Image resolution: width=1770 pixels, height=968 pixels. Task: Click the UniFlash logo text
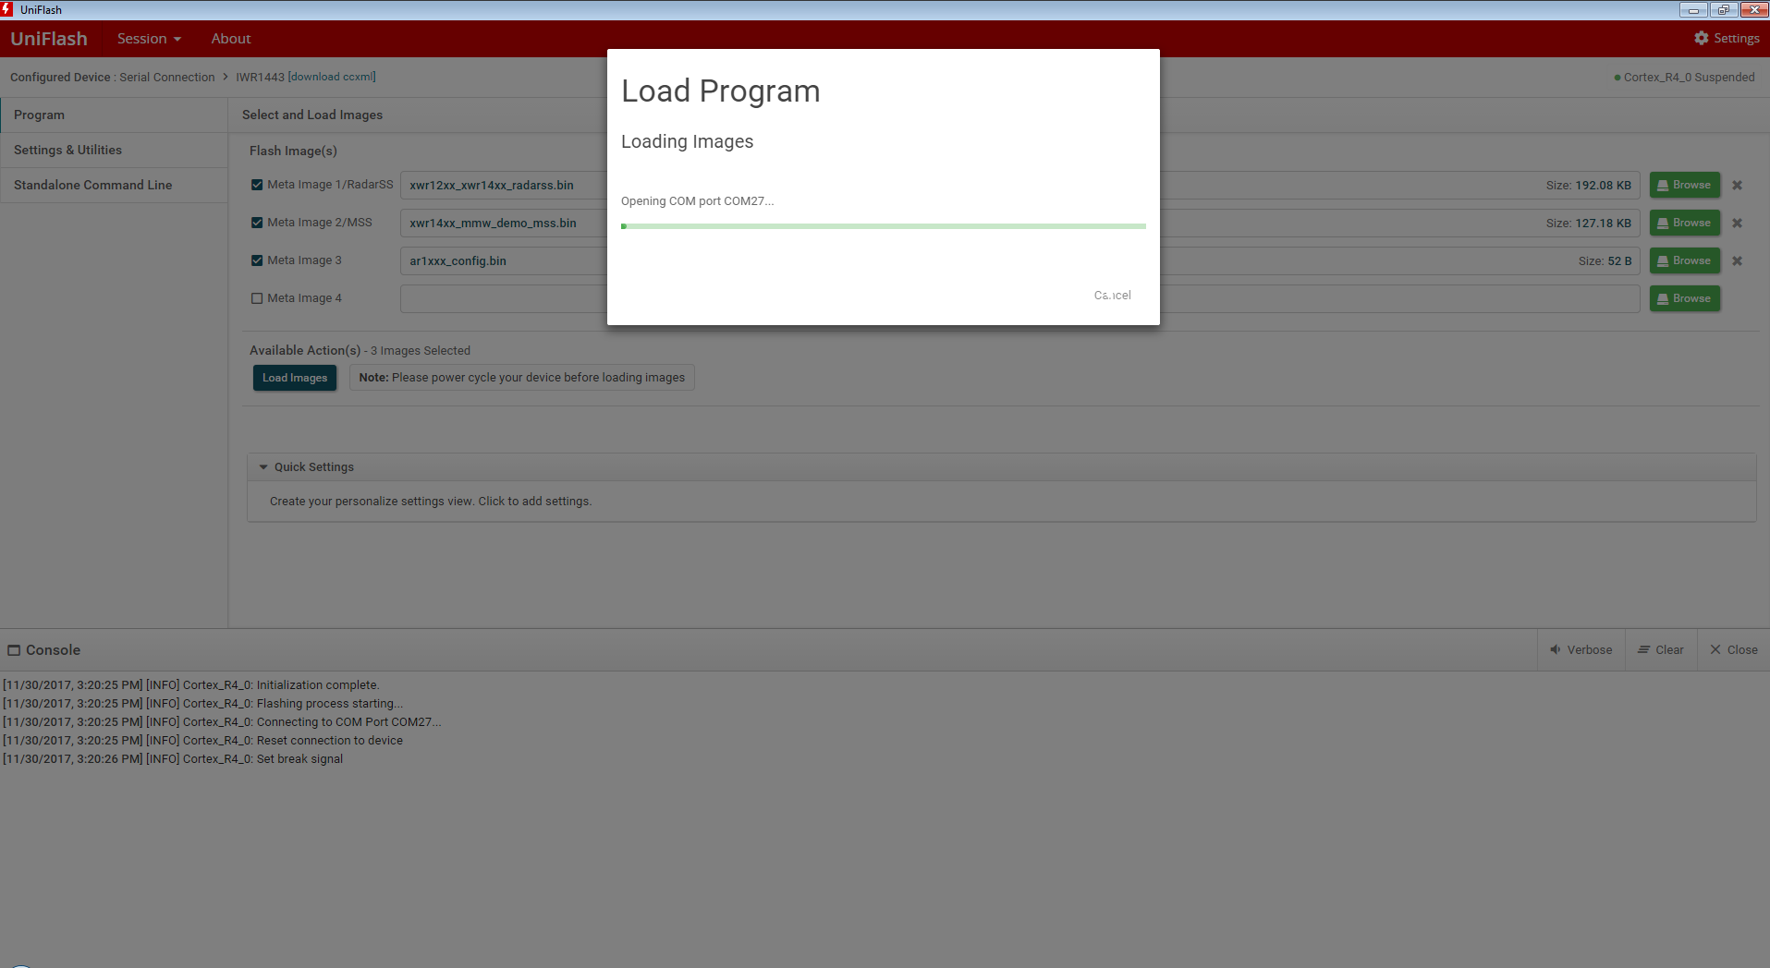[x=49, y=39]
